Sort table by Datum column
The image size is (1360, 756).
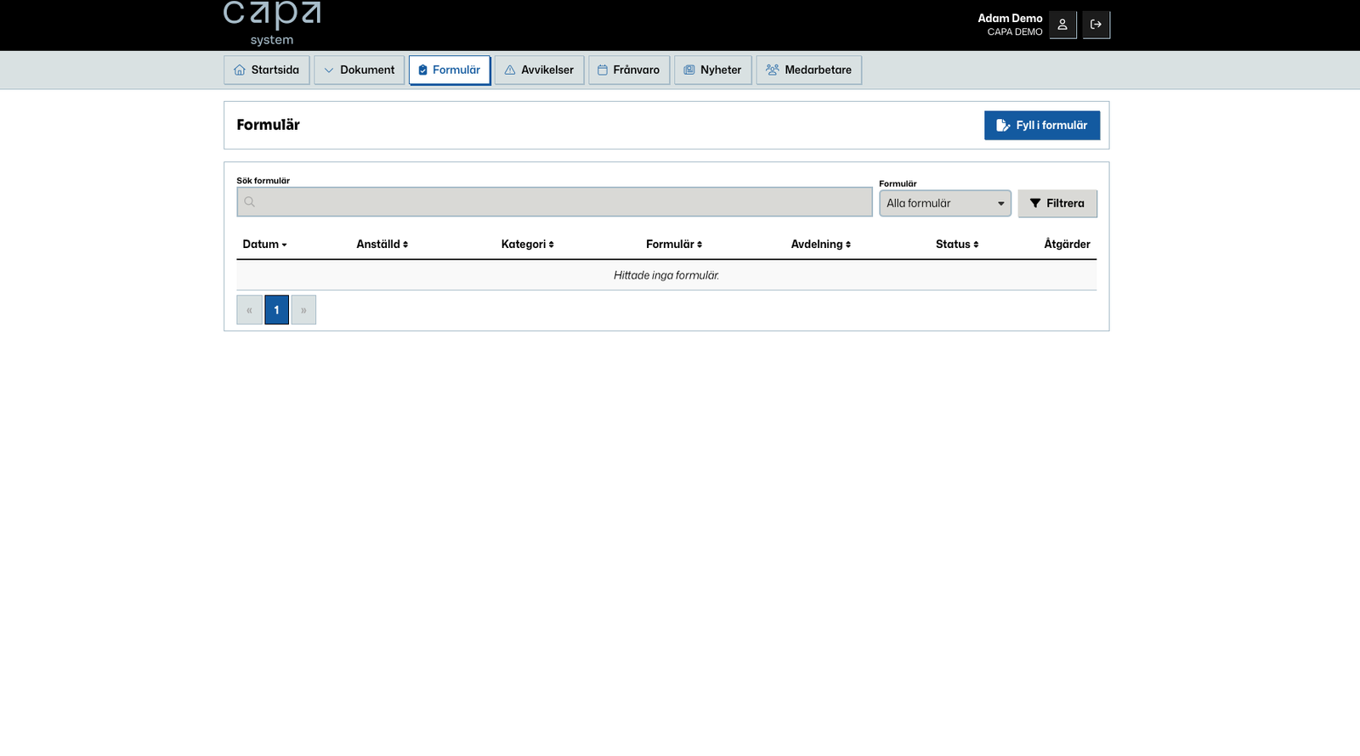click(x=264, y=245)
